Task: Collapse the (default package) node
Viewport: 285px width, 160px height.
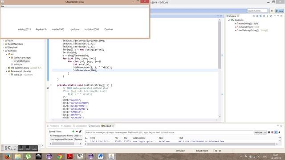Action: coord(9,57)
